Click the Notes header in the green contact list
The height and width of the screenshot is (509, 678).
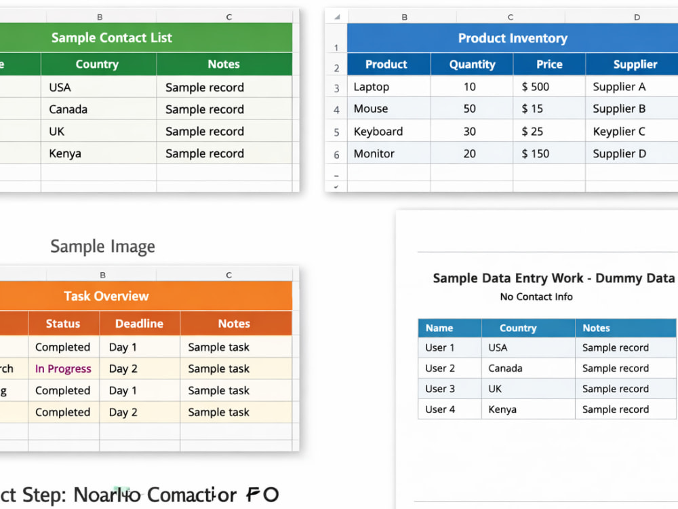click(x=224, y=64)
